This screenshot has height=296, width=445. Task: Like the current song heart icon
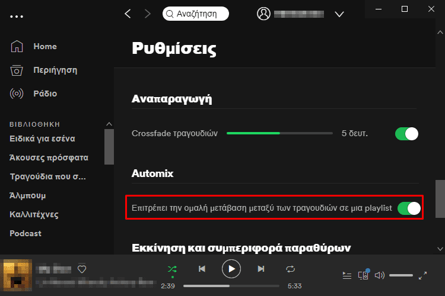82,269
